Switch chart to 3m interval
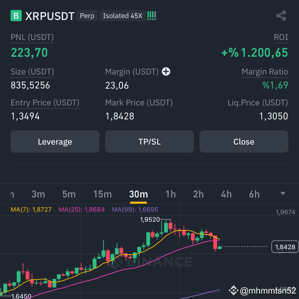The height and width of the screenshot is (299, 299). [38, 194]
